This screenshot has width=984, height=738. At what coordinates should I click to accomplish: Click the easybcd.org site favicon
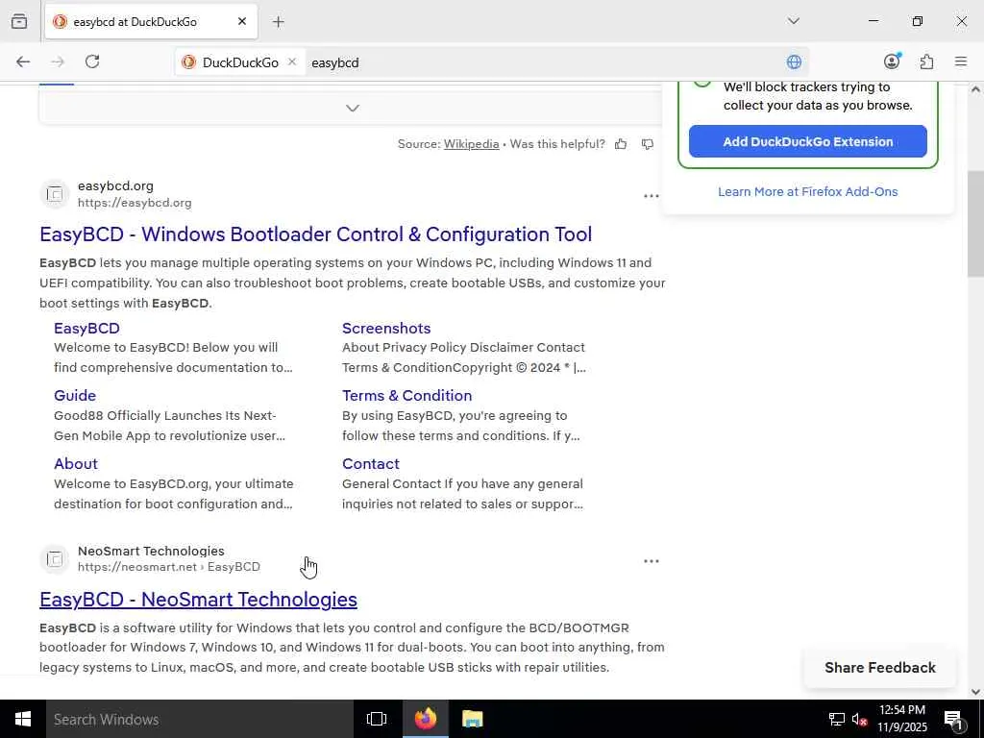point(55,194)
